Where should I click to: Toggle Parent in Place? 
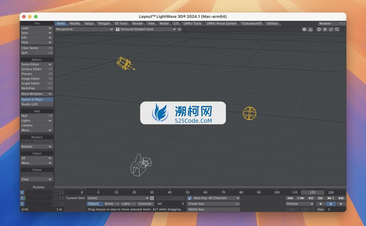[37, 99]
